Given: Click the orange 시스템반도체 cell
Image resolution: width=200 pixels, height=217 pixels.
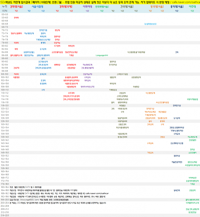Looking at the screenshot, I should (x=151, y=93).
